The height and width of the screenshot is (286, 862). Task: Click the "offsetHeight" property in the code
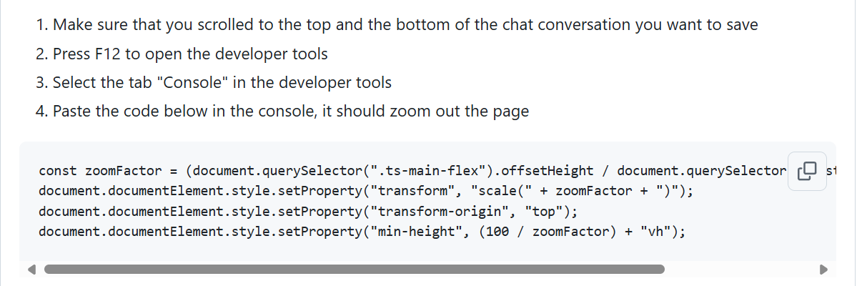coord(547,171)
